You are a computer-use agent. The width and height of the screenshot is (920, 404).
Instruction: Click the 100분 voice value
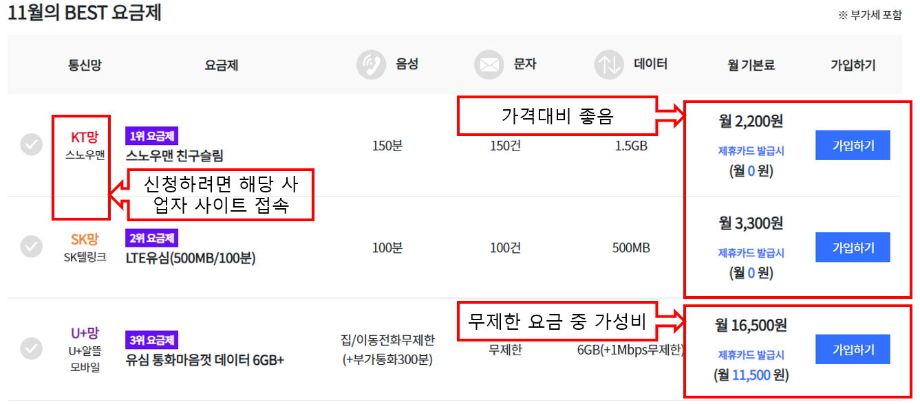[387, 247]
